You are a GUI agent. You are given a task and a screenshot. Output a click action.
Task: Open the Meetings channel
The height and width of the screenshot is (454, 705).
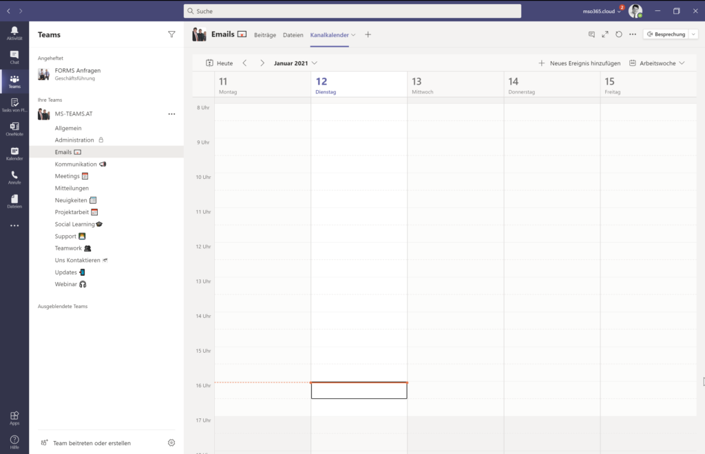coord(106,176)
